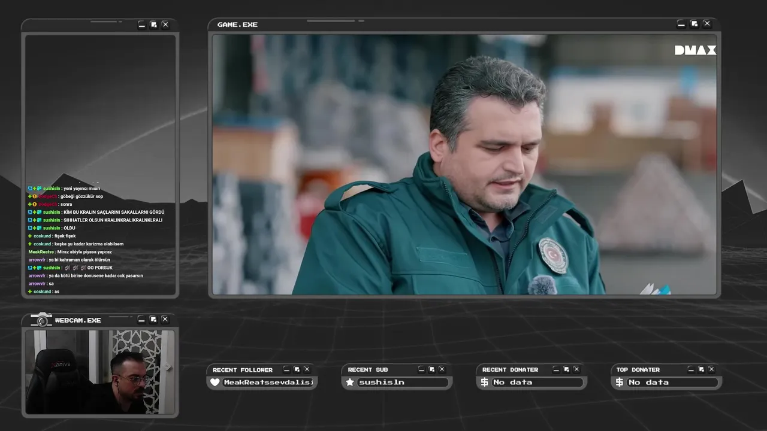
Task: Minimize the Recent Sub panel
Action: pyautogui.click(x=421, y=369)
